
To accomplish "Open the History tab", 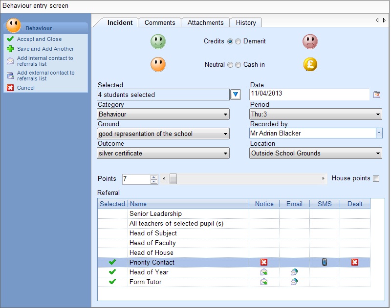I will coord(246,22).
